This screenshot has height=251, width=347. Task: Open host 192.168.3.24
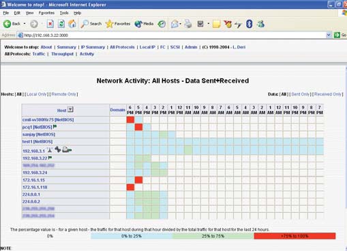pyautogui.click(x=35, y=173)
